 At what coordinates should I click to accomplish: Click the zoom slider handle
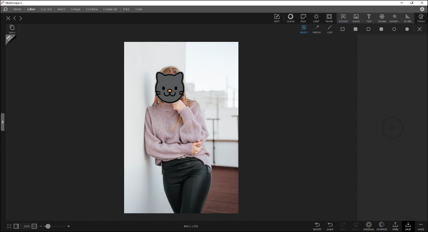click(x=48, y=226)
